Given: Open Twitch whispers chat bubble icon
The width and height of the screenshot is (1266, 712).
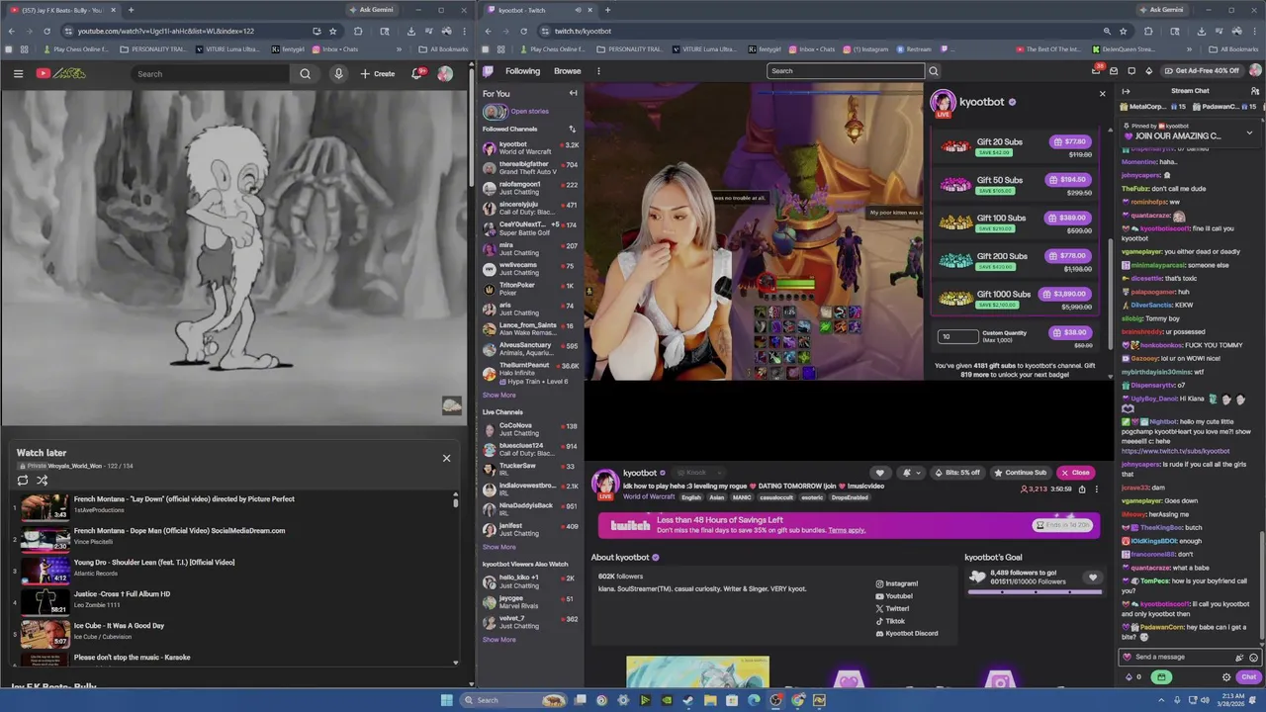Looking at the screenshot, I should (1131, 71).
